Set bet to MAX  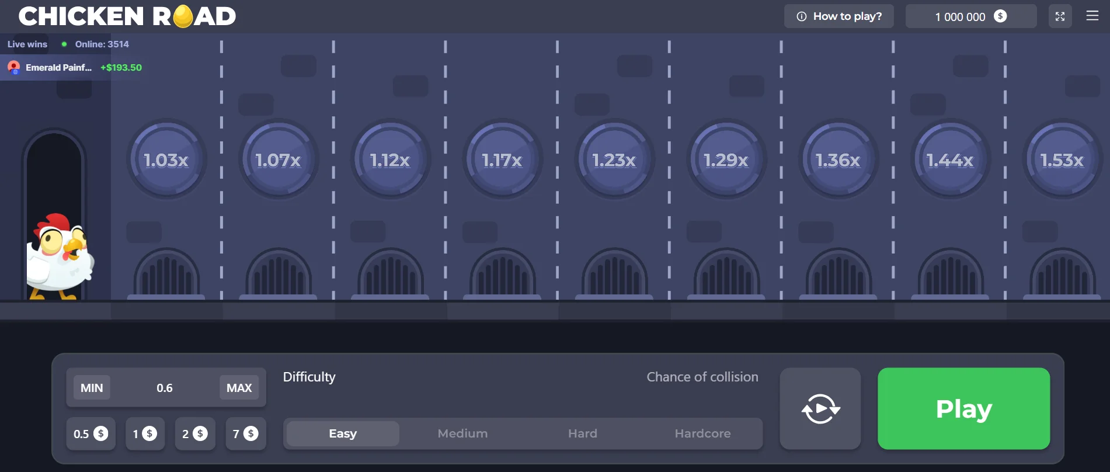pyautogui.click(x=239, y=388)
